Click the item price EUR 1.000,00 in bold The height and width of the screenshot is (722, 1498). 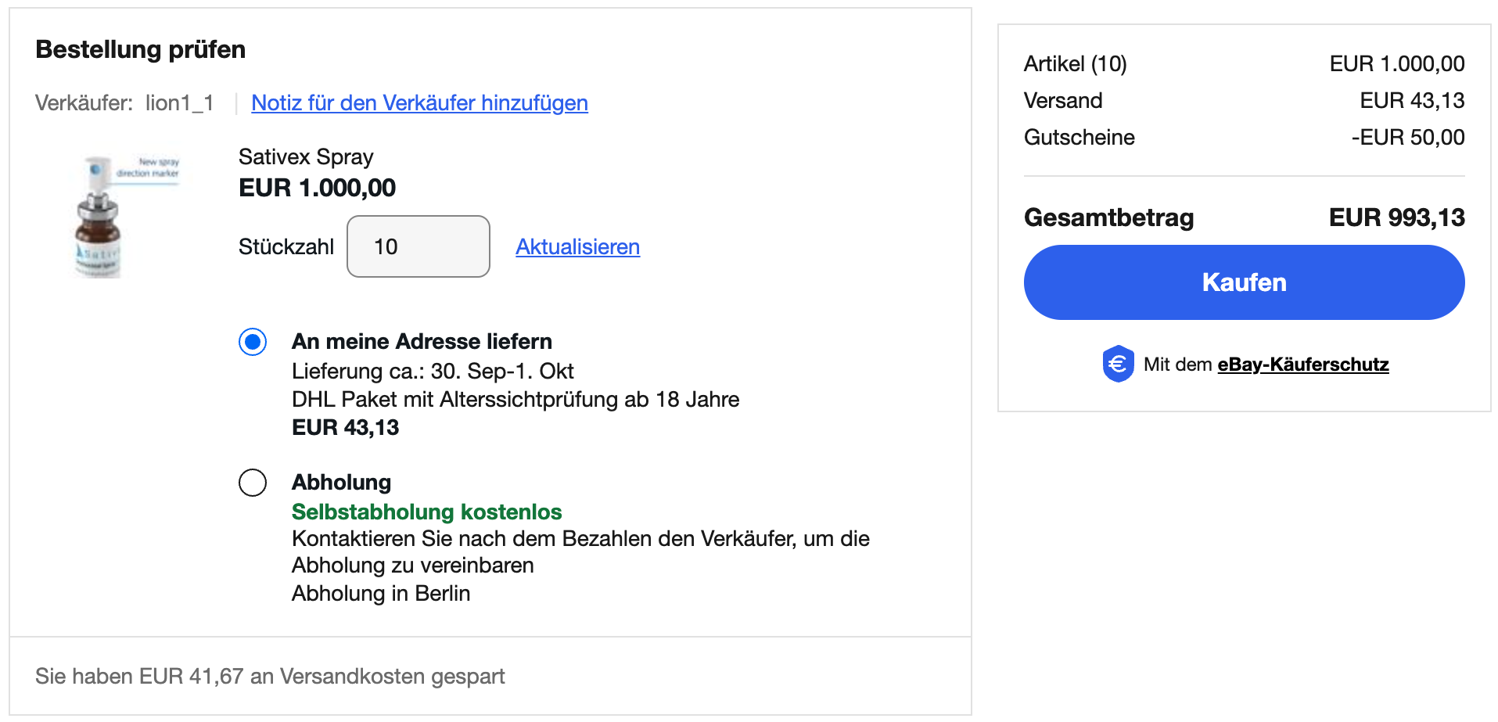click(x=317, y=188)
